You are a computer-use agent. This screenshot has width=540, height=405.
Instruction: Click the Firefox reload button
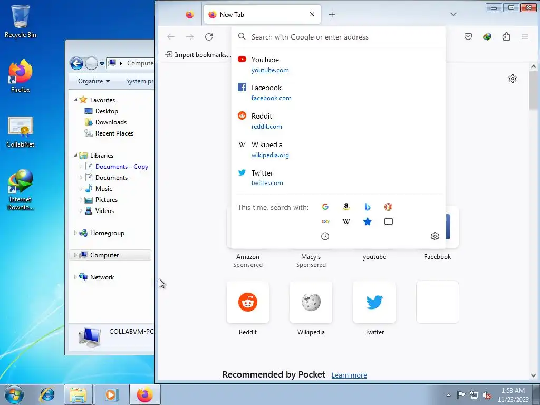(x=209, y=37)
